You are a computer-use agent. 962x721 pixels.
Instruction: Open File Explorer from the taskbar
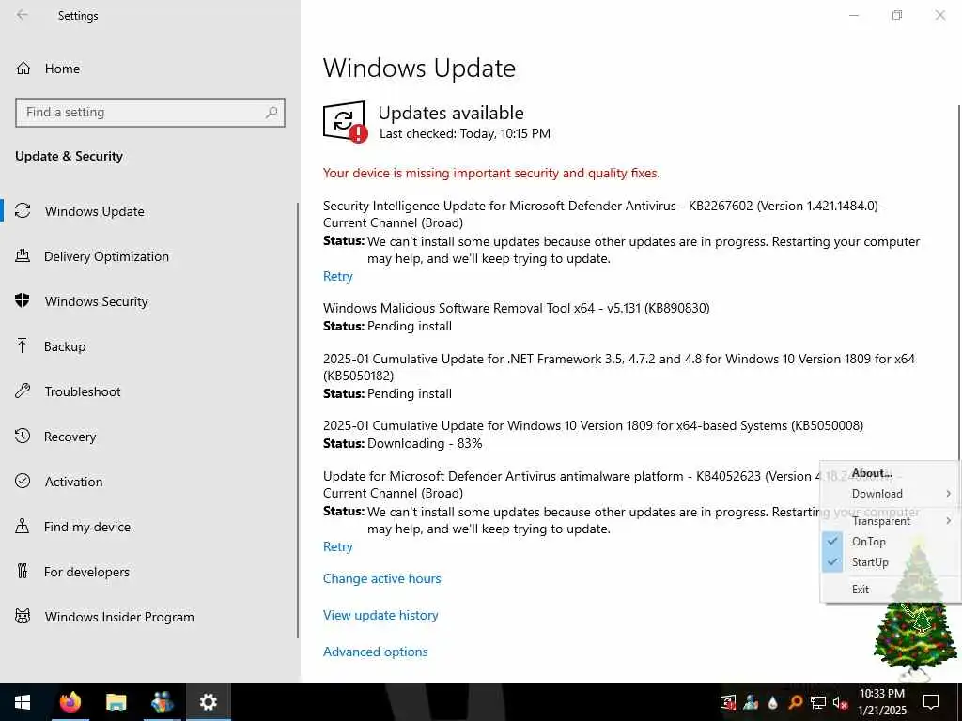tap(116, 702)
